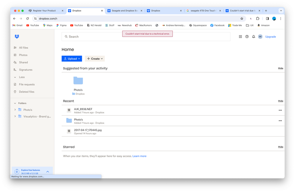
Task: Bookmark this page with the star icon
Action: click(242, 18)
